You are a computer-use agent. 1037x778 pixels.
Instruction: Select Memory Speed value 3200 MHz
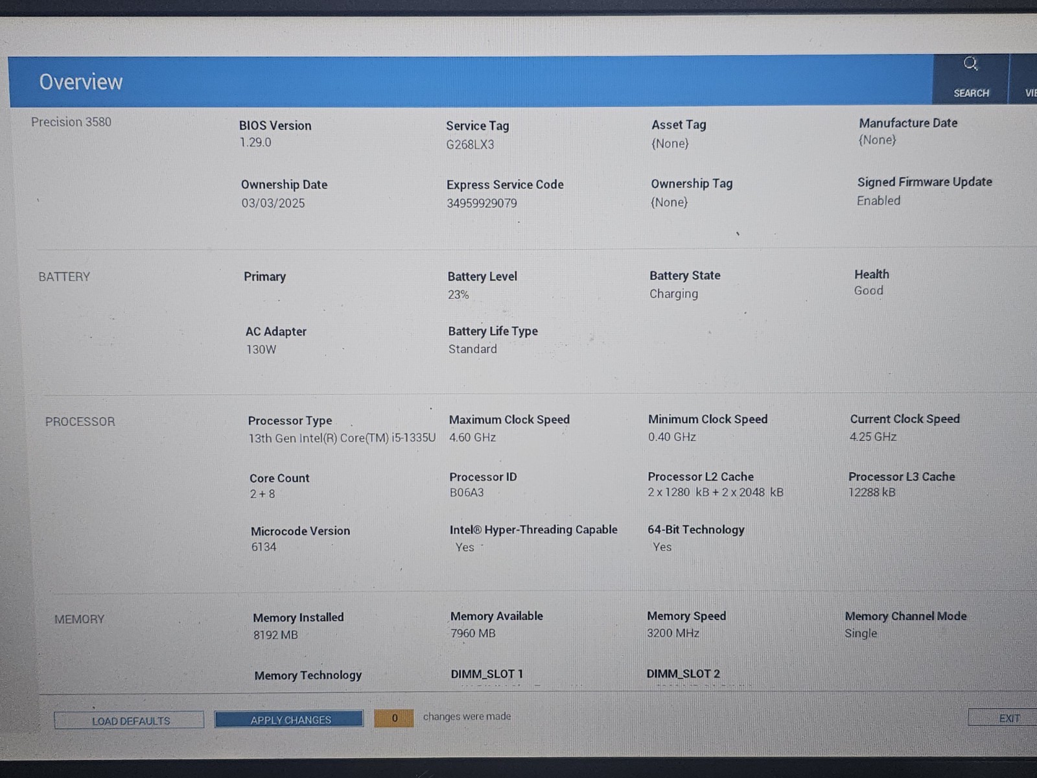[x=673, y=633]
